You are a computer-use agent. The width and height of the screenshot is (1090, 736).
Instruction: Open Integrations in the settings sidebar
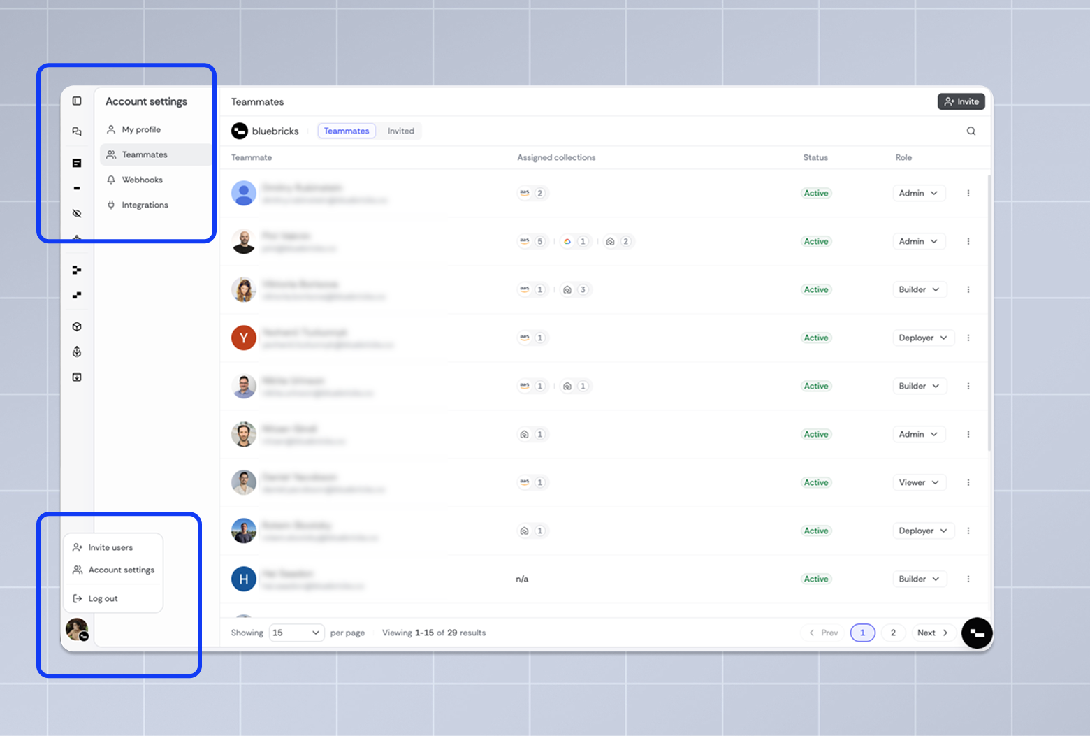coord(155,205)
